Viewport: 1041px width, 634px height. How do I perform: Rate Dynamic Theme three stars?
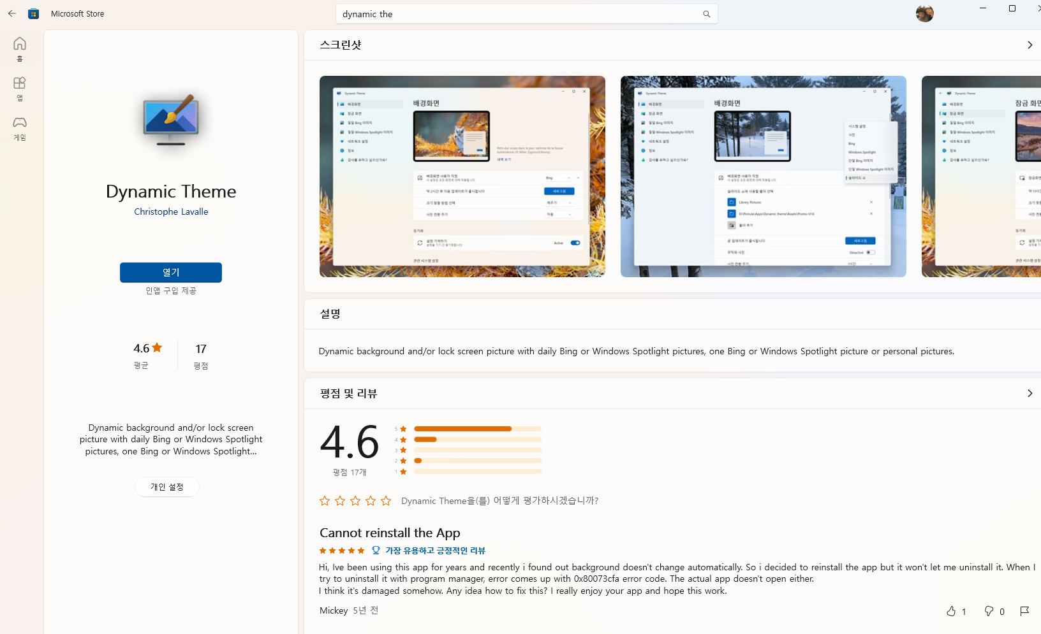pyautogui.click(x=355, y=501)
